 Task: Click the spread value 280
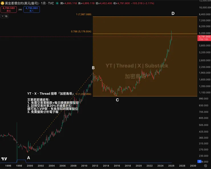point(20,9)
